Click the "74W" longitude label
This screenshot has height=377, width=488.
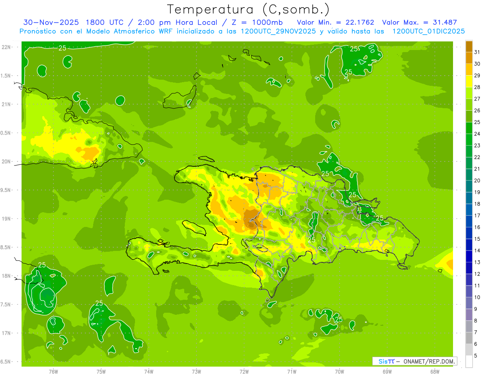(x=149, y=372)
